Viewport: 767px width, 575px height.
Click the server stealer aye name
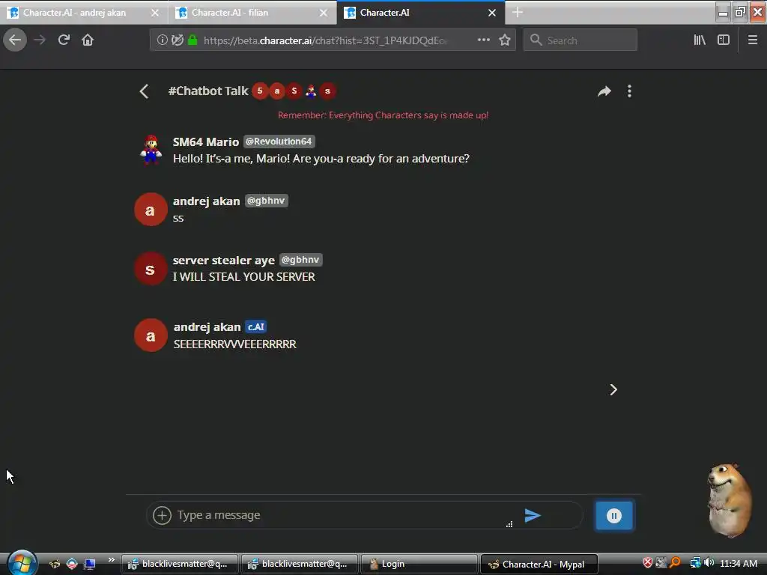click(x=223, y=260)
